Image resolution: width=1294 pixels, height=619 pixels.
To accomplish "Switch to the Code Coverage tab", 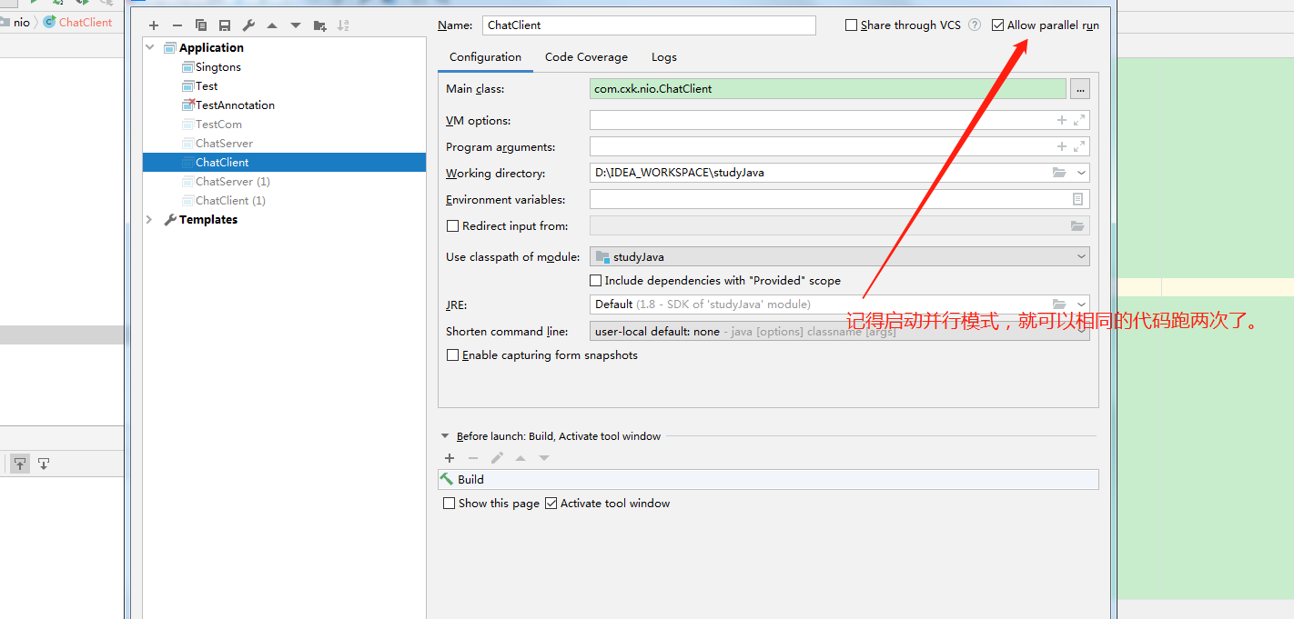I will pos(586,57).
